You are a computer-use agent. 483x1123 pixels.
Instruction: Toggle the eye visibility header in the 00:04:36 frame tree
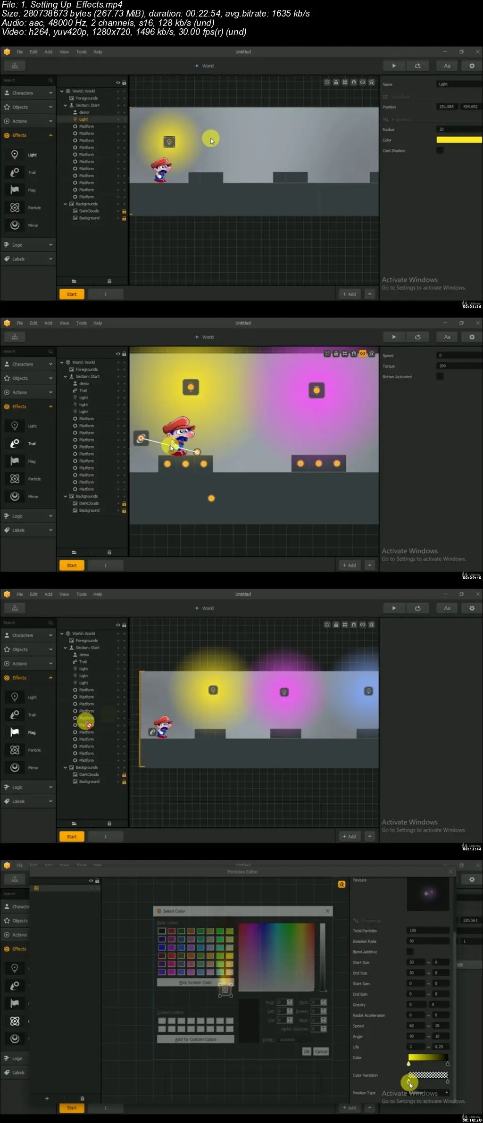click(118, 83)
